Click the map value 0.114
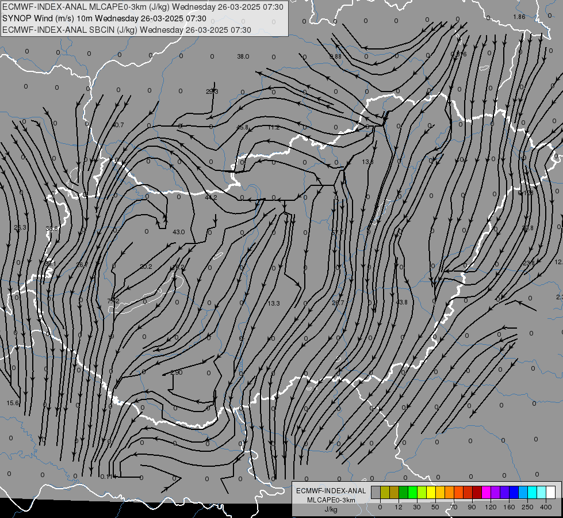This screenshot has width=563, height=518. [x=109, y=477]
